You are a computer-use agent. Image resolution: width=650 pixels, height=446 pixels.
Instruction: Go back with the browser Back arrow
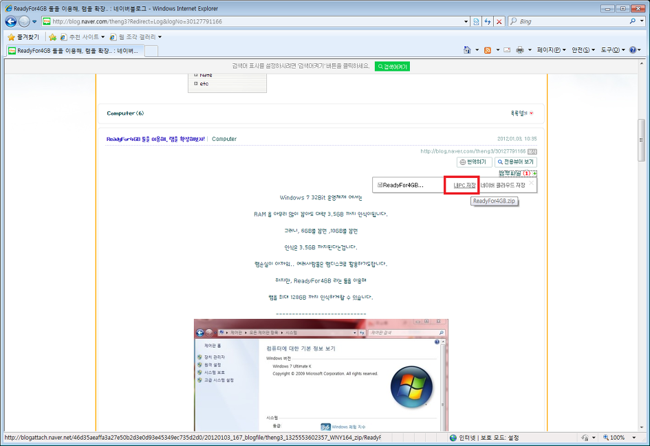pos(11,21)
